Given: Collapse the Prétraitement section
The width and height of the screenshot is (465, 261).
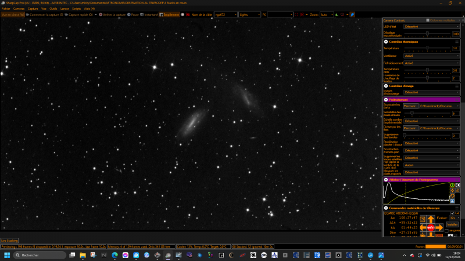Looking at the screenshot, I should click(x=386, y=100).
